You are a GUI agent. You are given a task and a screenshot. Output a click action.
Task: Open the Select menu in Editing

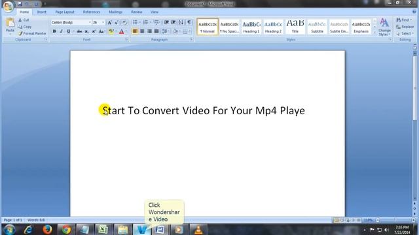(x=405, y=33)
